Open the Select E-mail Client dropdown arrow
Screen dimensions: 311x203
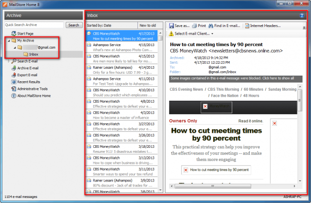(212, 34)
